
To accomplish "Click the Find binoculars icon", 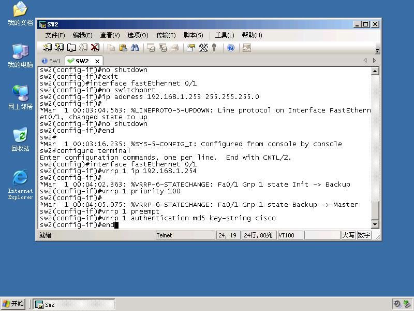I will tap(135, 48).
